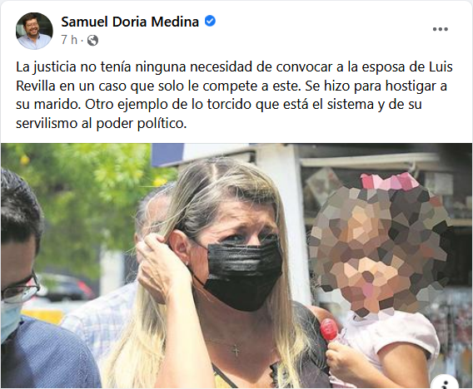The image size is (473, 389).
Task: Open the attached photo of the masked woman
Action: tap(236, 265)
